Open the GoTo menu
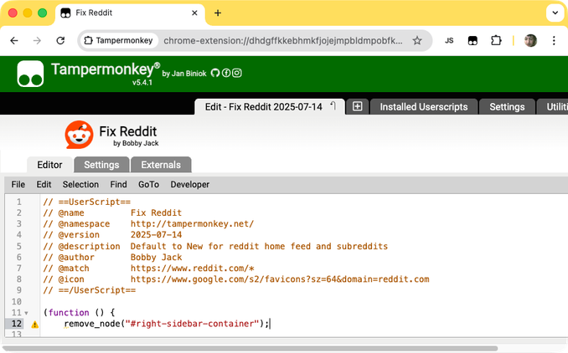Viewport: 568px width, 353px height. [x=148, y=185]
